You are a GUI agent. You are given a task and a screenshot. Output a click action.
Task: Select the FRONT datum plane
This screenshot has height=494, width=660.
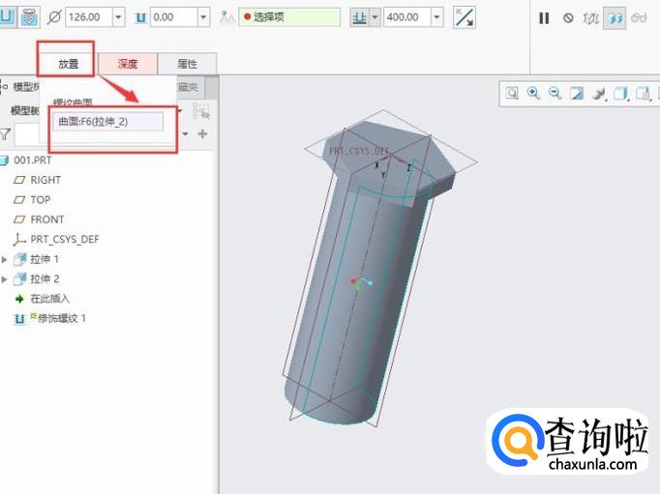pyautogui.click(x=47, y=219)
